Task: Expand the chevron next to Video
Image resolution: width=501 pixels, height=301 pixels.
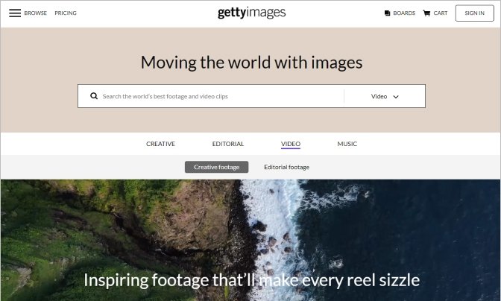Action: point(396,97)
